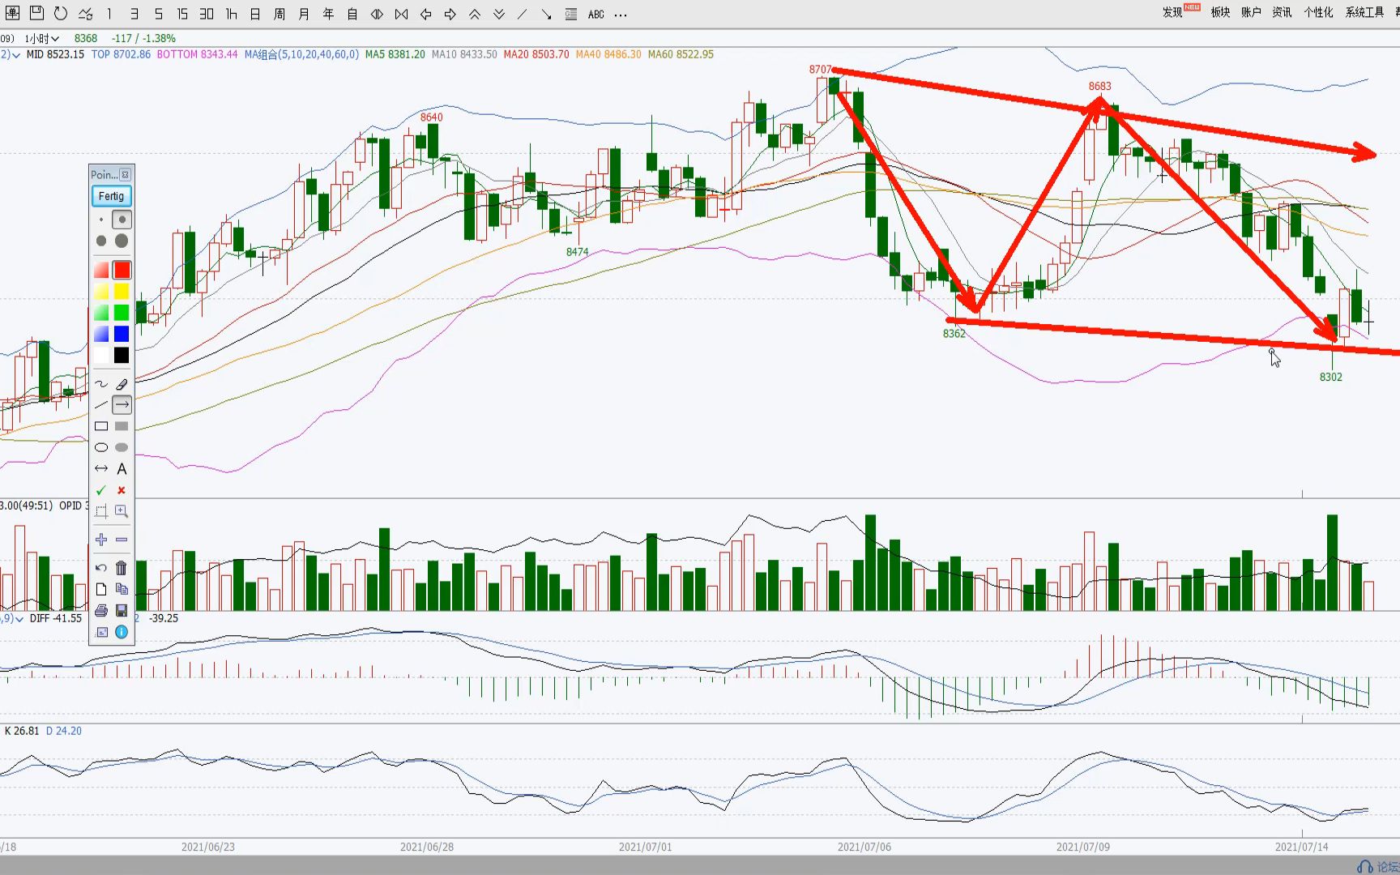
Task: Switch to the 1h period
Action: coord(231,14)
